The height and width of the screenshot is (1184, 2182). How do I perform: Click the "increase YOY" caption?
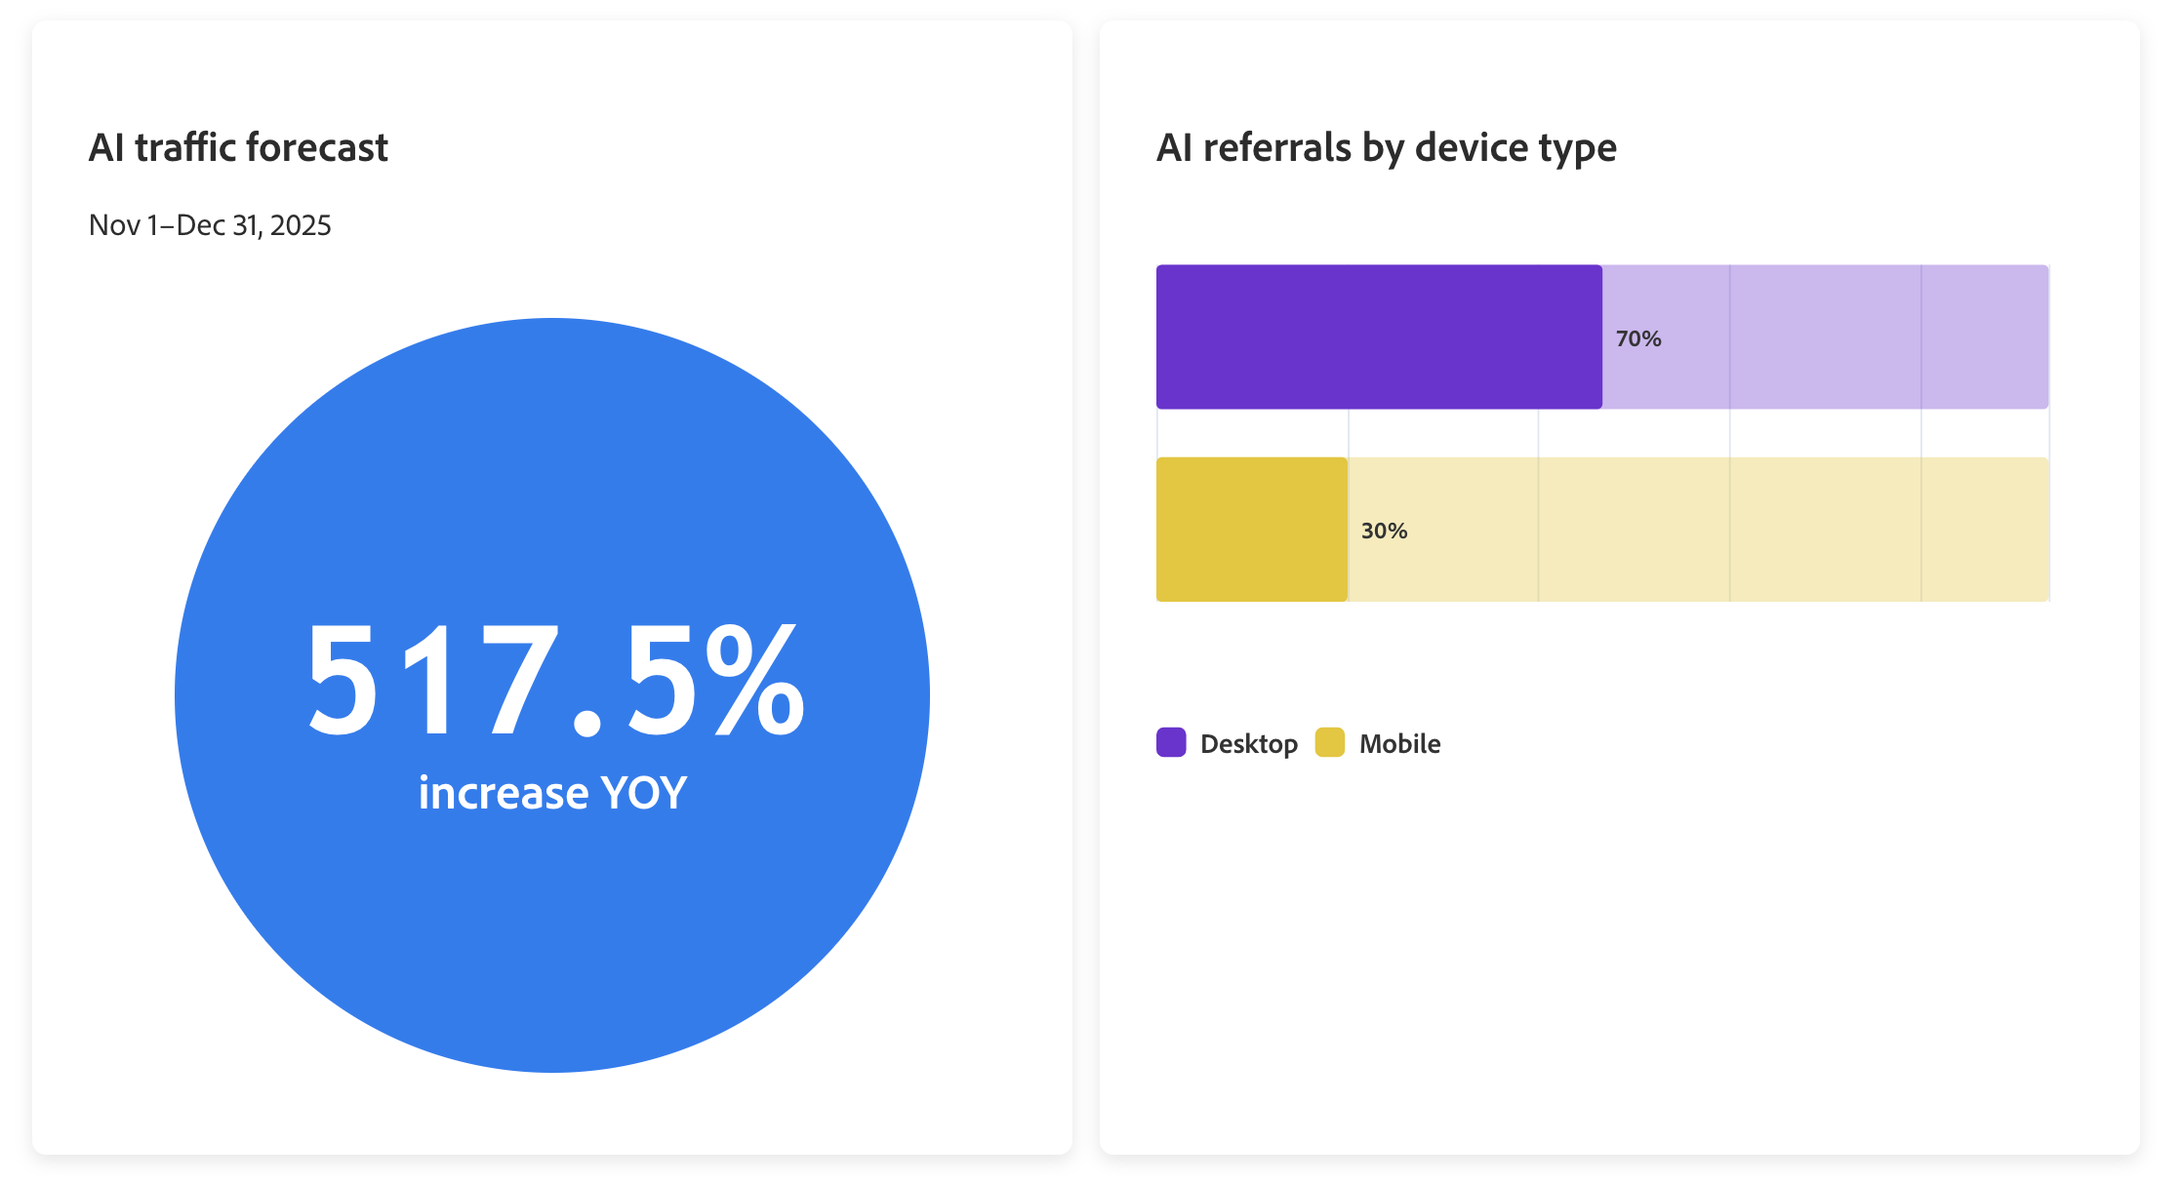point(552,793)
